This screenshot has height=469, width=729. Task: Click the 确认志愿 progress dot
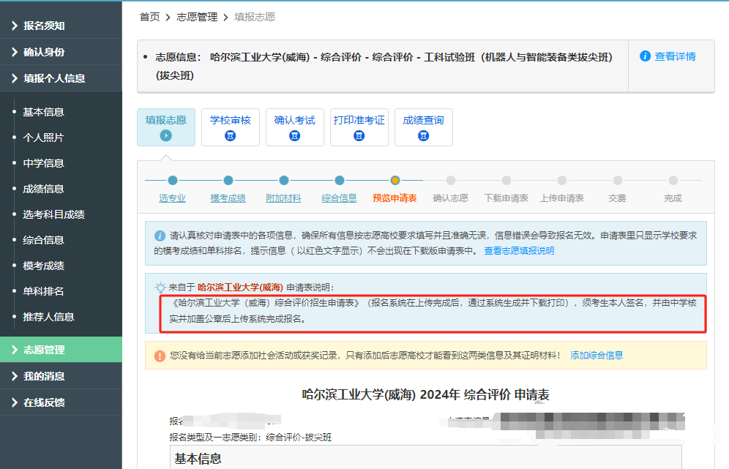(x=451, y=180)
